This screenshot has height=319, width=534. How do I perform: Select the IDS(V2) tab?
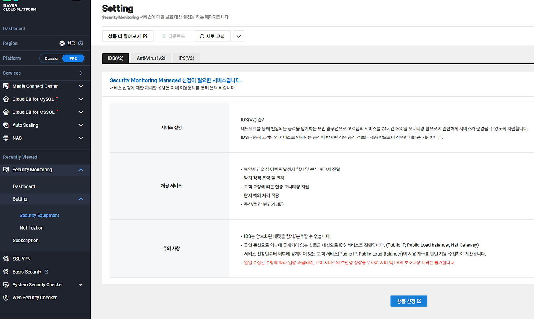coord(116,58)
